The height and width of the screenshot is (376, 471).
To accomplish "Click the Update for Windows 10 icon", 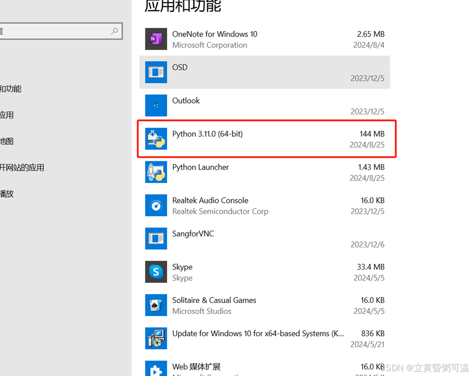I will pos(156,338).
